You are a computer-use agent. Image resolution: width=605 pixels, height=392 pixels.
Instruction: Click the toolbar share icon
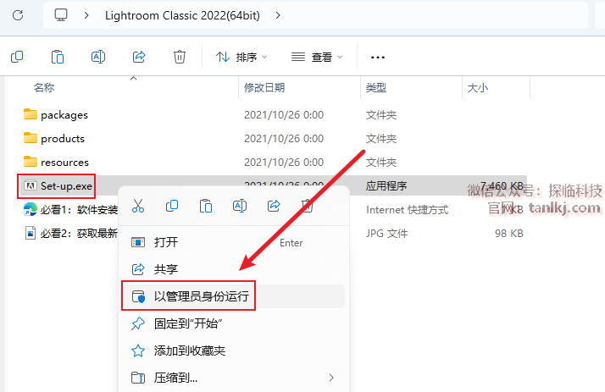tap(139, 57)
